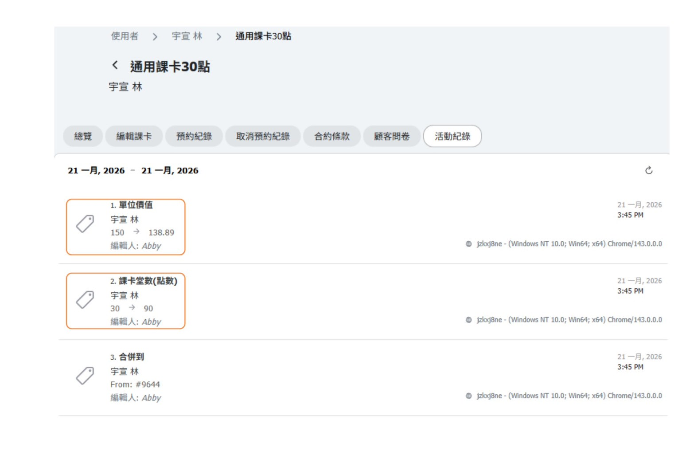Click globe icon in second log entry
Viewport: 694px width, 463px height.
[x=468, y=320]
